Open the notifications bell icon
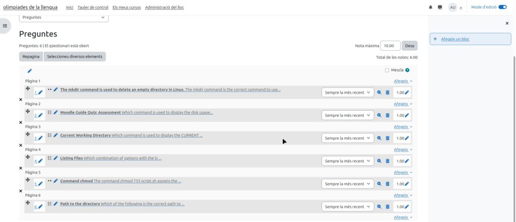The height and width of the screenshot is (222, 516). click(x=430, y=8)
